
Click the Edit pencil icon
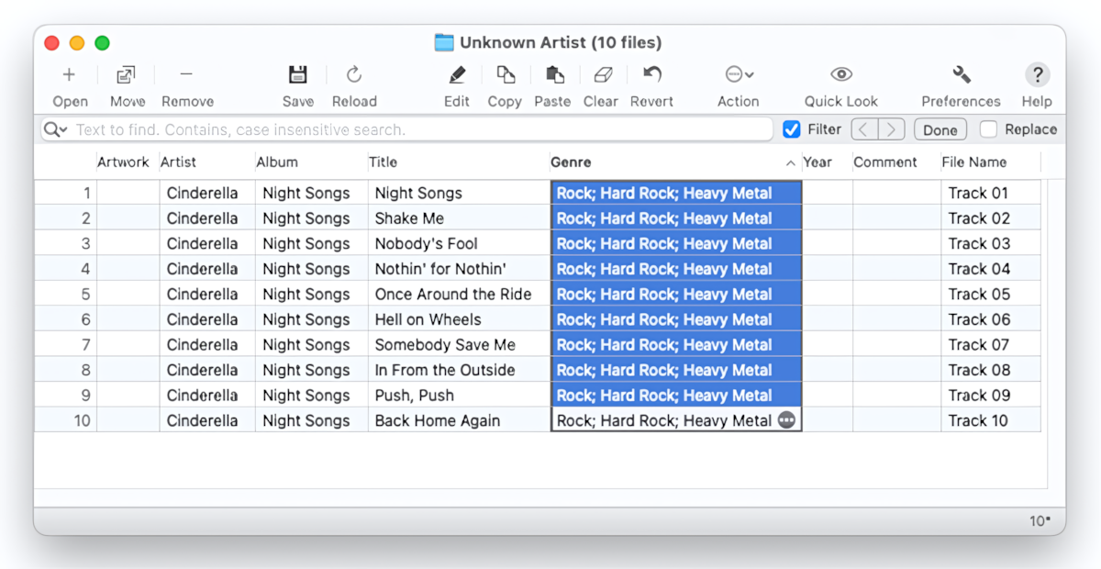point(457,75)
